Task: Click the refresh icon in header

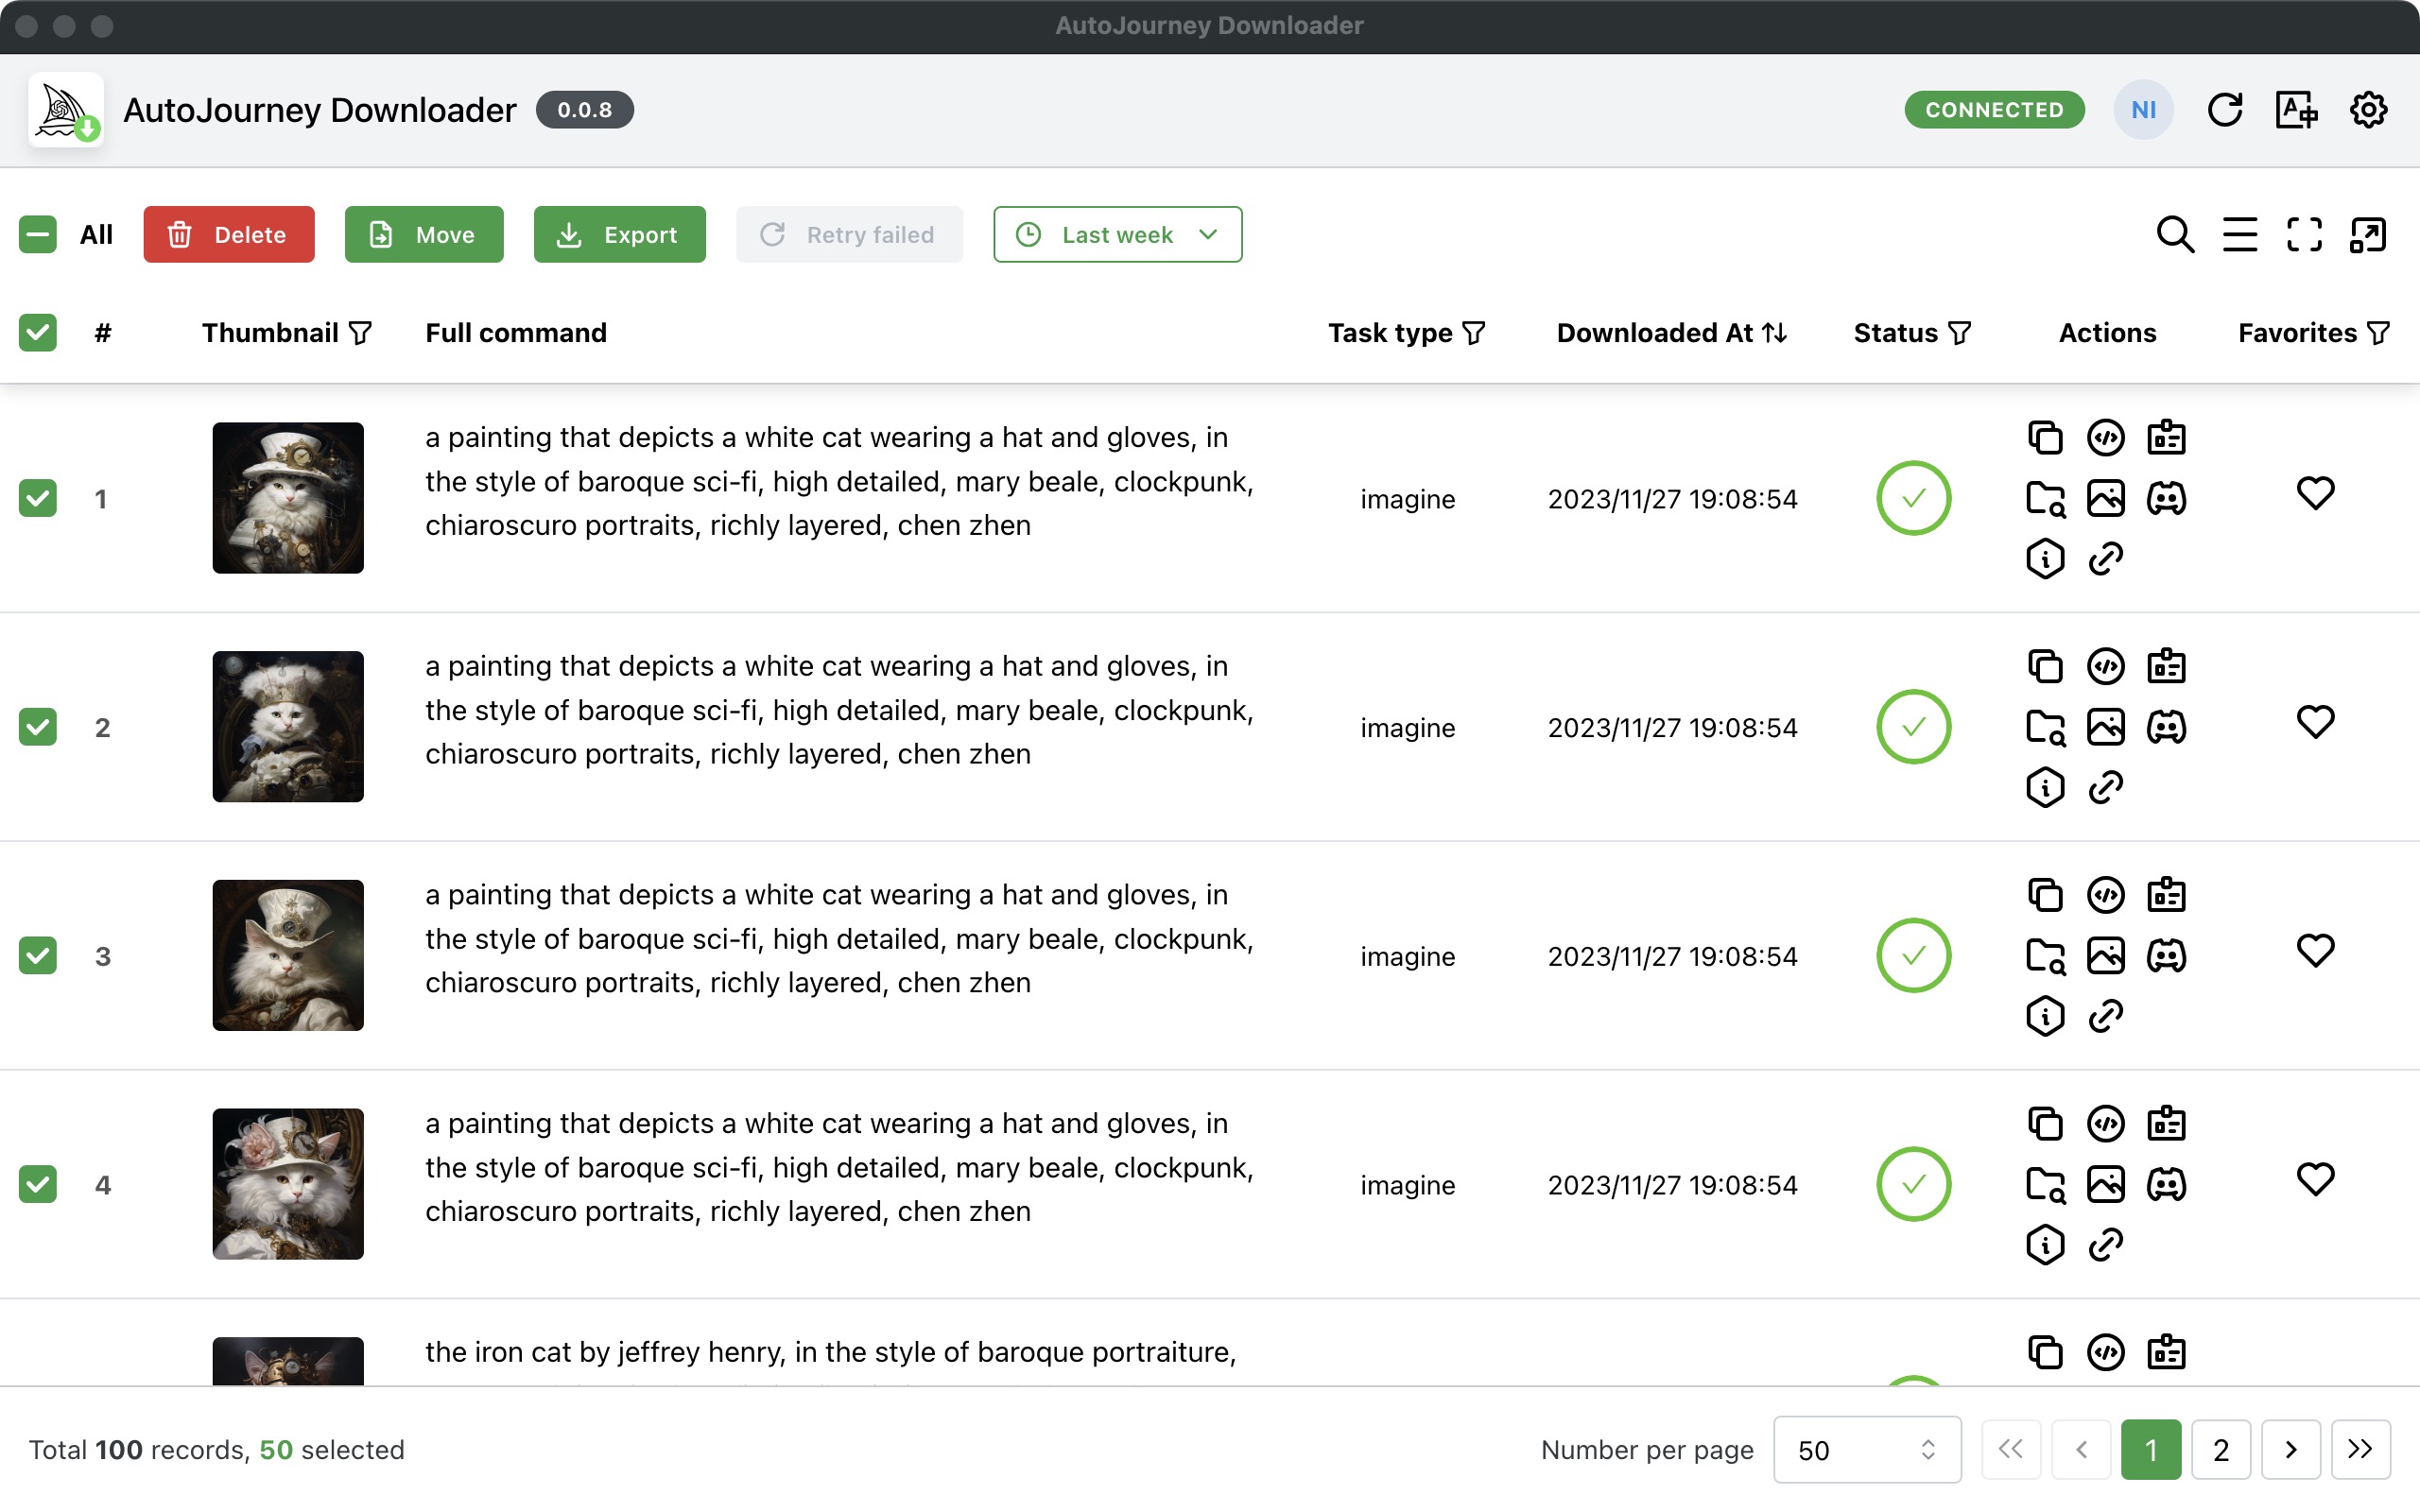Action: click(x=2224, y=110)
